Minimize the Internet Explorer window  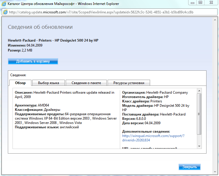click(x=193, y=3)
